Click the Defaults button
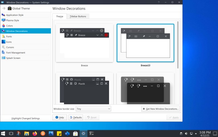The width and height of the screenshot is (218, 137). tap(76, 117)
